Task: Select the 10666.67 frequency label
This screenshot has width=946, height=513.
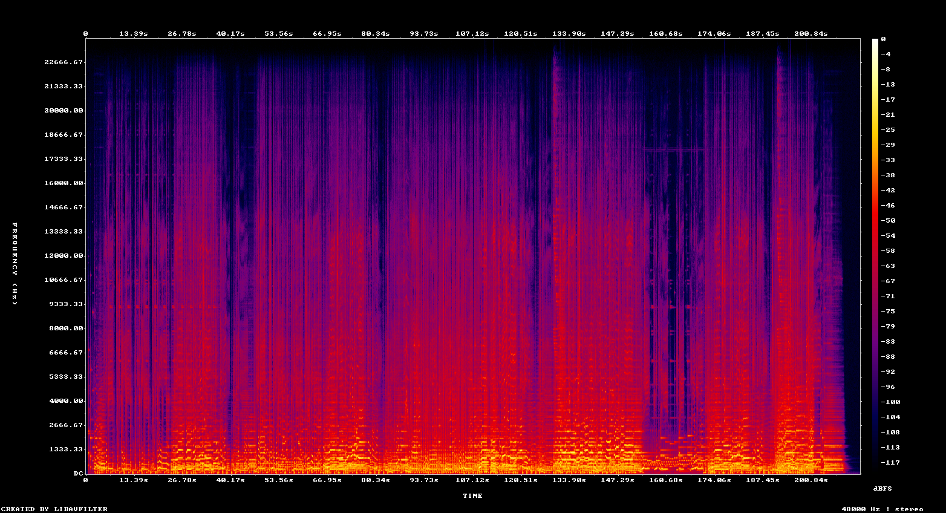Action: (x=64, y=280)
